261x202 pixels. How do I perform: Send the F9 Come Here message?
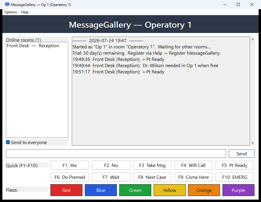(193, 177)
